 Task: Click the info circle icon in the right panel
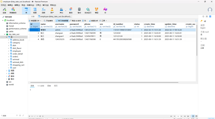[203, 17]
